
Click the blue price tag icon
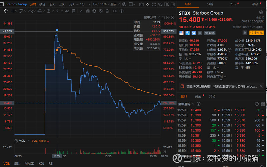tap(194, 33)
